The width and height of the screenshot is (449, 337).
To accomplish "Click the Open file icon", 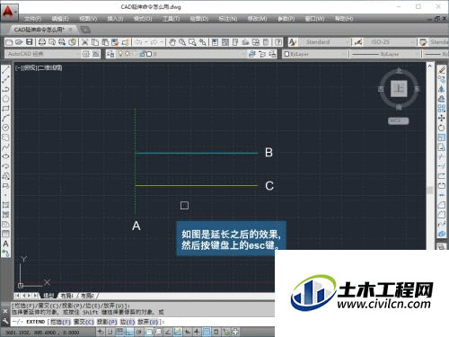I will (19, 42).
